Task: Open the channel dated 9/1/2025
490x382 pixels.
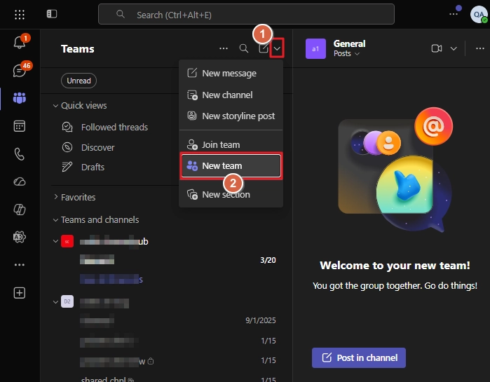Action: coord(178,320)
